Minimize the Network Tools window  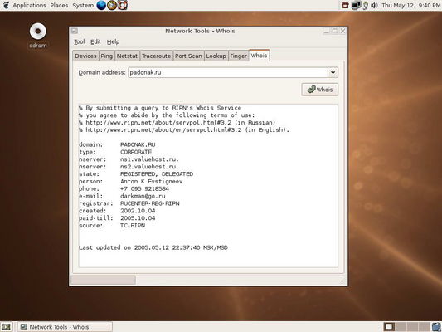pyautogui.click(x=326, y=31)
